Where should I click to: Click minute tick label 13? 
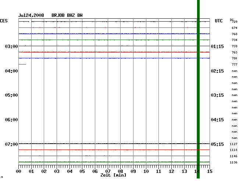[x=184, y=171]
